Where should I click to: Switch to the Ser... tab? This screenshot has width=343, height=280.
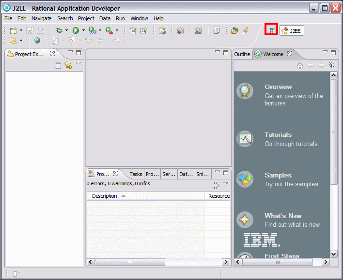[169, 174]
